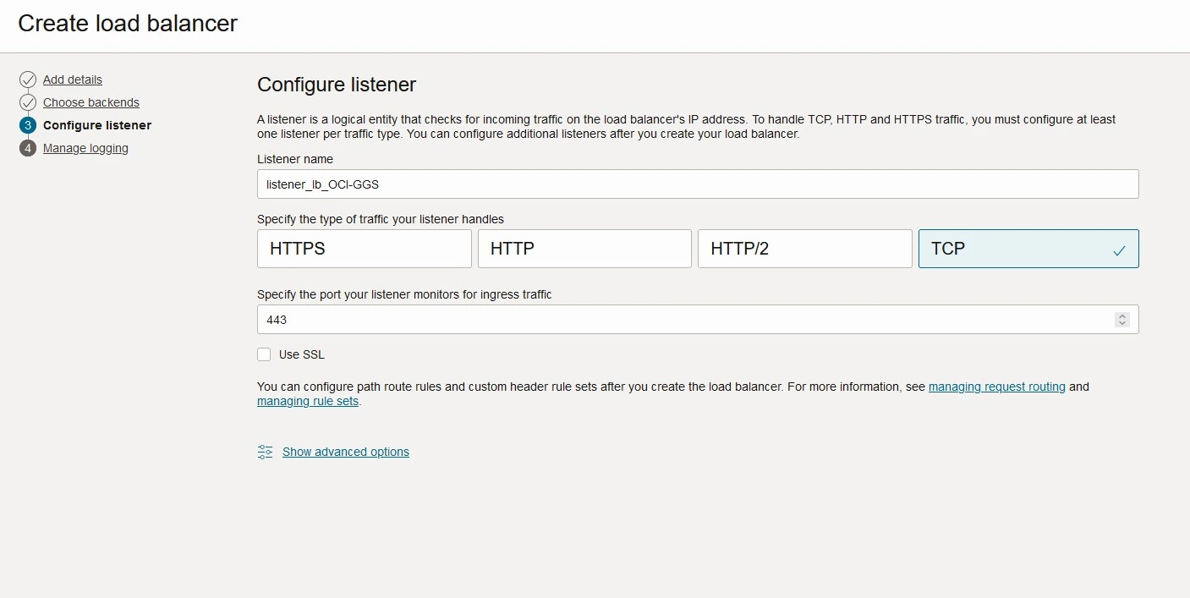Click the listener port number field

[677, 319]
